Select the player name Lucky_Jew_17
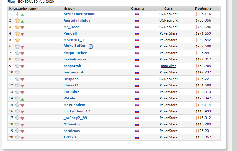Viewport: 237px width, 151px height. tap(77, 111)
